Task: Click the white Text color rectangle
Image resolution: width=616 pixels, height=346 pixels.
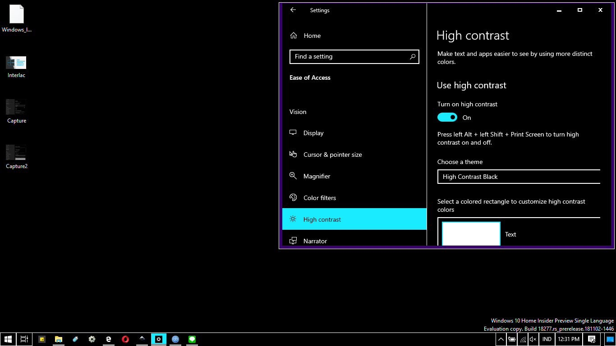Action: (x=471, y=234)
